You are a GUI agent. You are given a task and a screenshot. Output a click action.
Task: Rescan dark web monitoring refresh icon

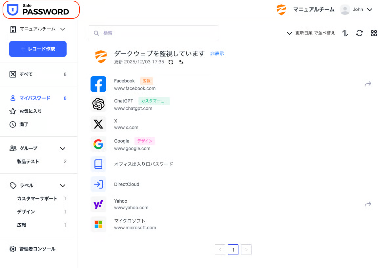tap(171, 62)
